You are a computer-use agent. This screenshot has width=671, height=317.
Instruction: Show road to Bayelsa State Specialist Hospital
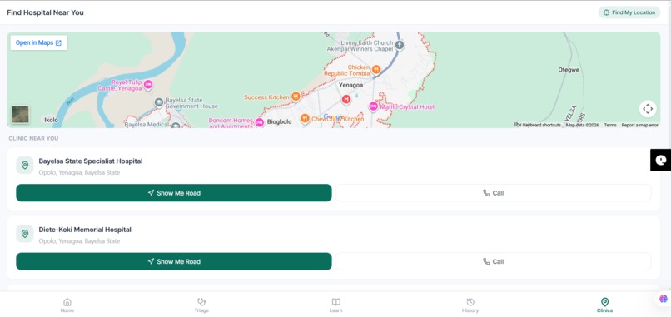click(174, 193)
